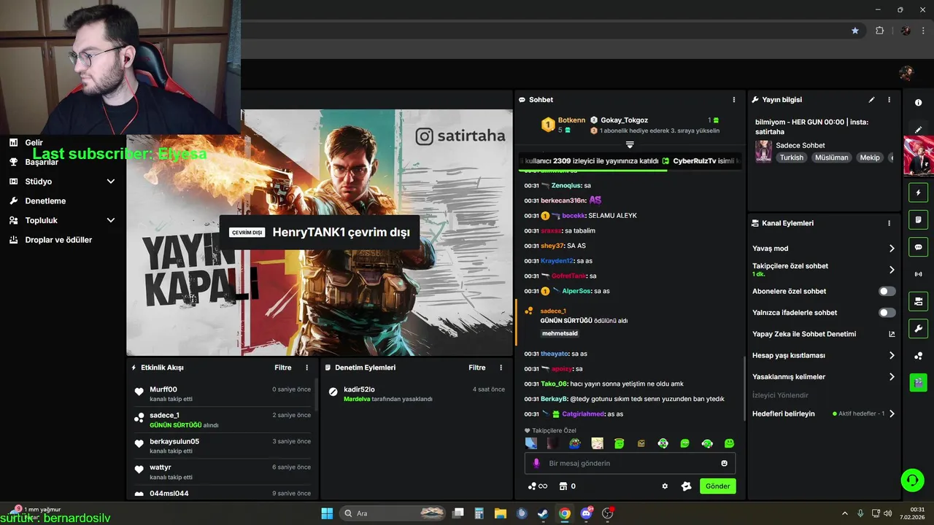
Task: Open user wattyr in activity feed
Action: pos(161,467)
